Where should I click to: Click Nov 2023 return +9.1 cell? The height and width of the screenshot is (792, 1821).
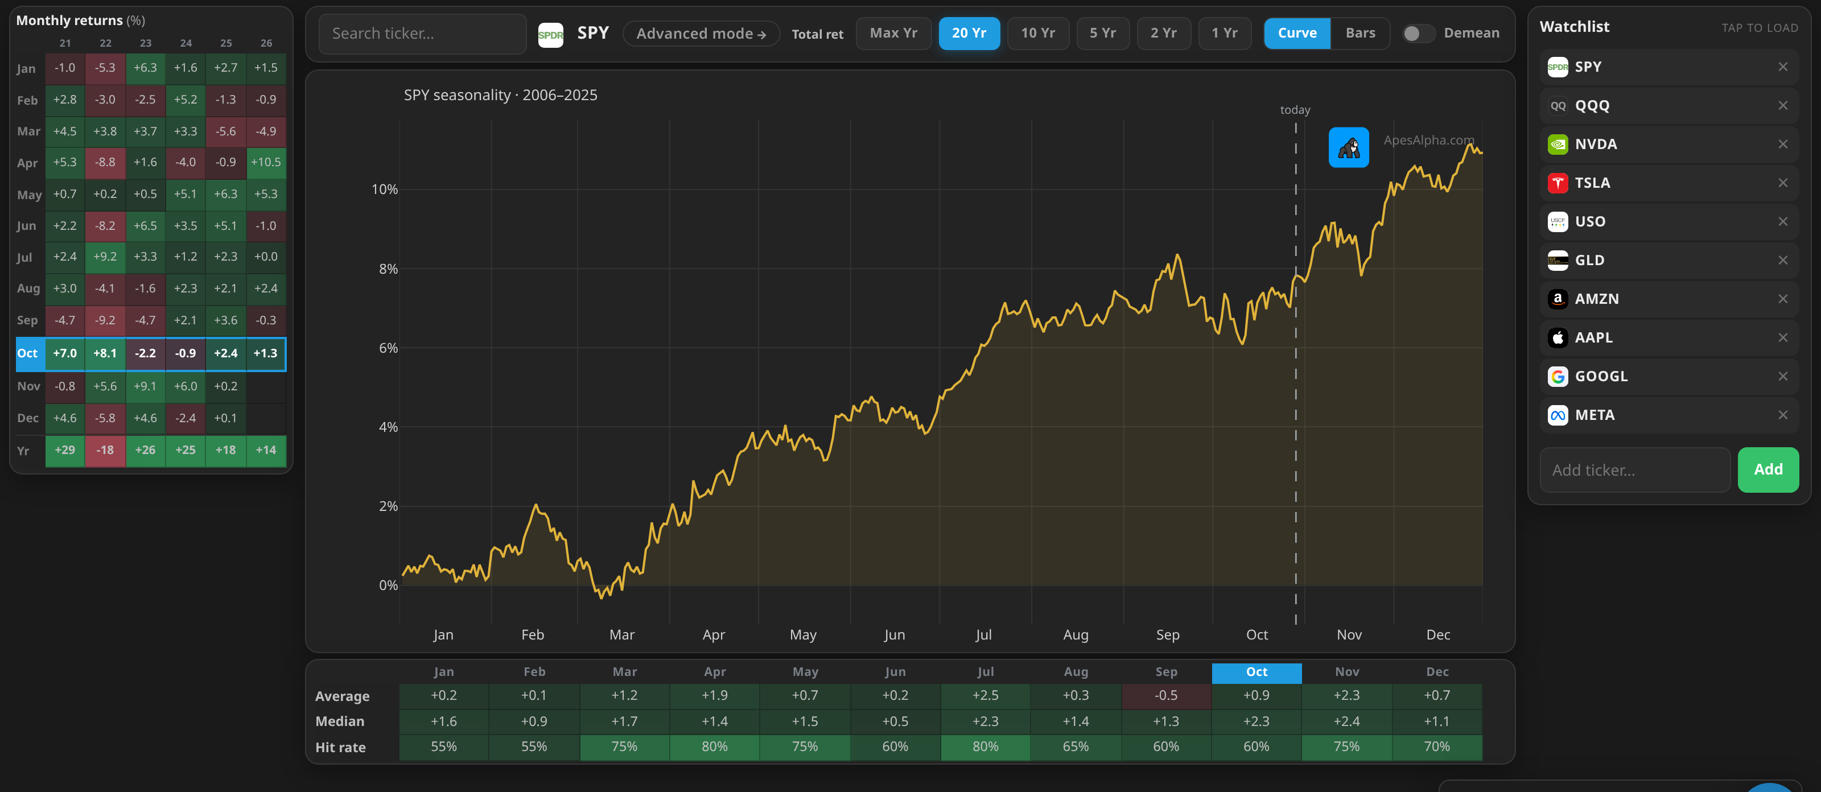[x=145, y=386]
